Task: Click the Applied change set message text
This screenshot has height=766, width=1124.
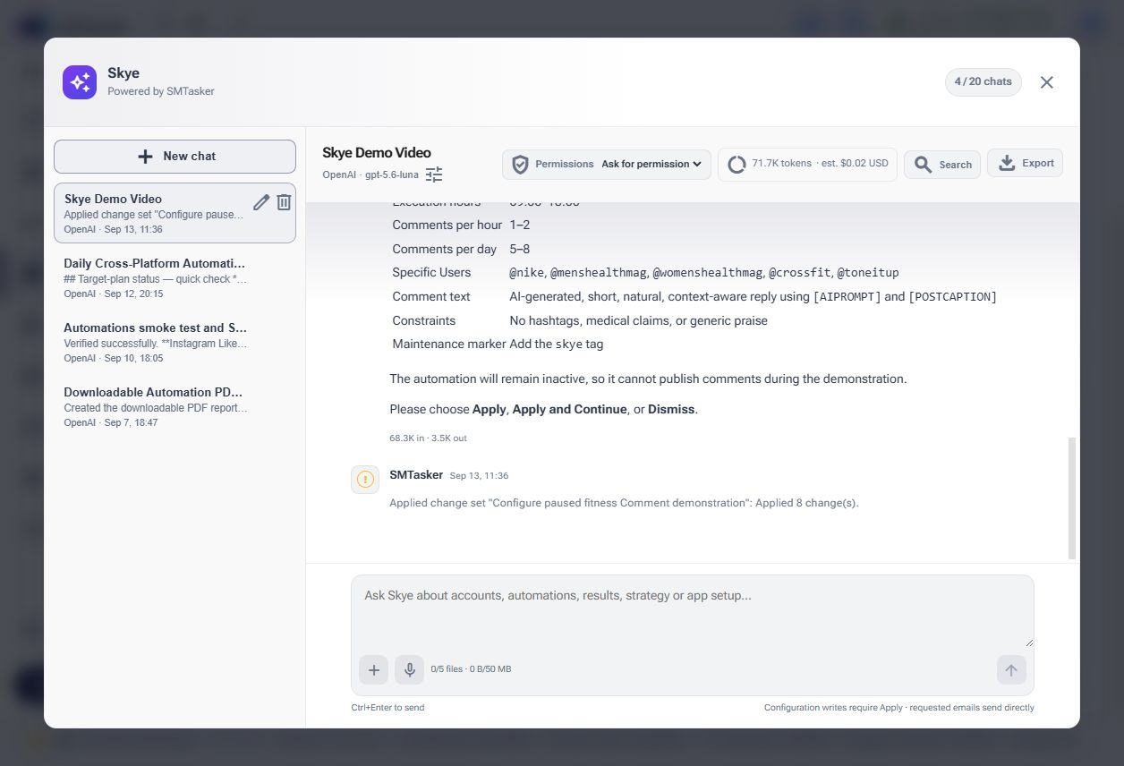Action: tap(624, 503)
